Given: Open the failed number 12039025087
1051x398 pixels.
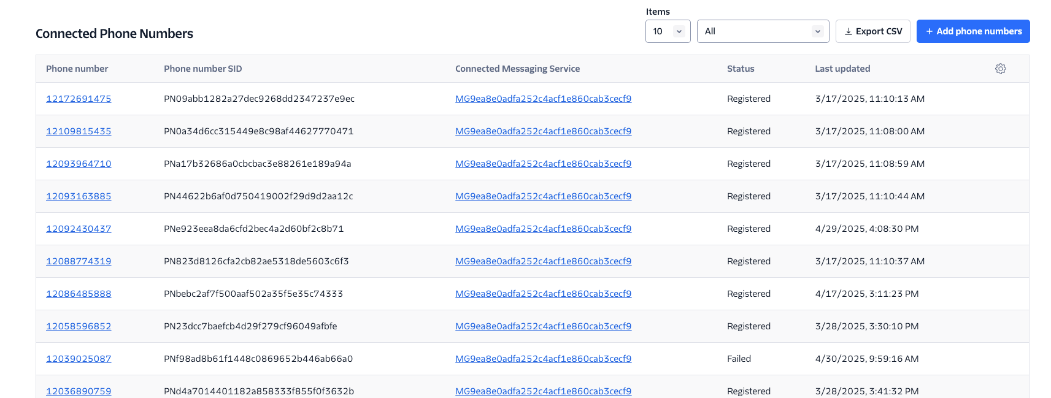Looking at the screenshot, I should point(79,359).
